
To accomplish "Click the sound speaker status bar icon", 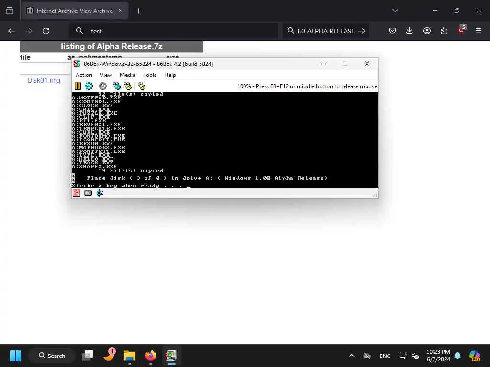I will click(100, 193).
